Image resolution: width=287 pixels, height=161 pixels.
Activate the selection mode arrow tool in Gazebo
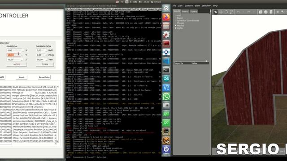(216, 12)
